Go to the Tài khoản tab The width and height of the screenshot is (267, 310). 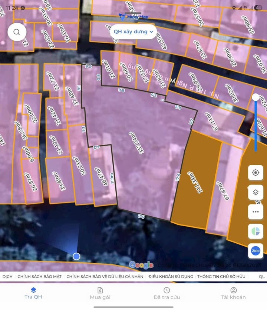[233, 293]
